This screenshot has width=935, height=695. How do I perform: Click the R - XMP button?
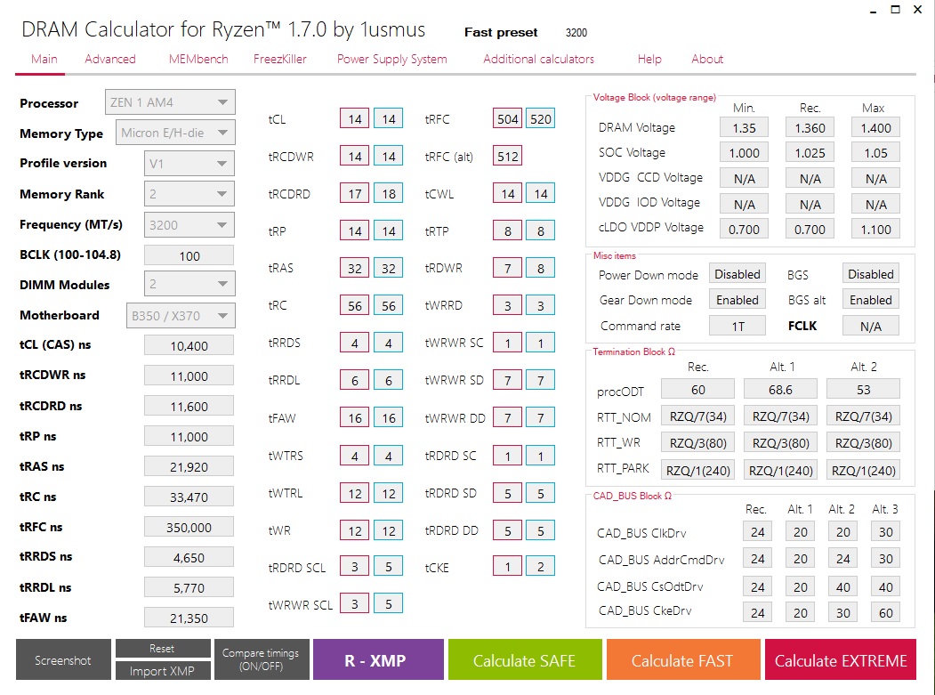(378, 659)
